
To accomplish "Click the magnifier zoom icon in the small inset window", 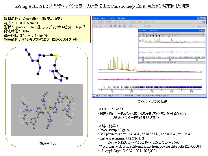I will [140, 36].
